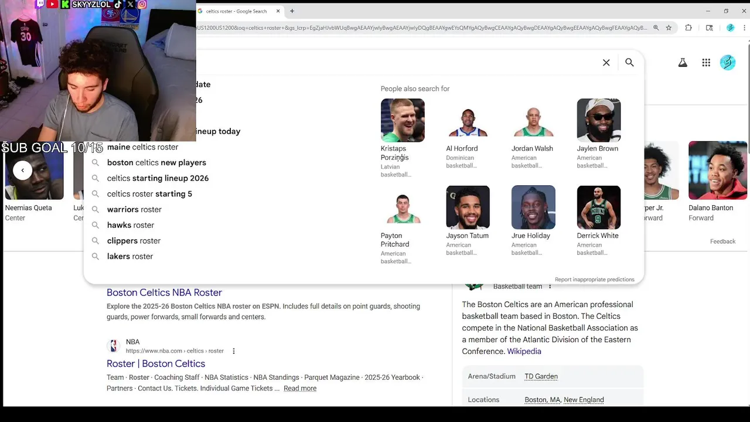
Task: Choose suggestion 'celtics roster starting 5'
Action: pyautogui.click(x=149, y=194)
